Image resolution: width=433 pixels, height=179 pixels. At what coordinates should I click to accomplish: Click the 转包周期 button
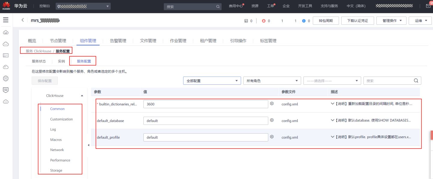tap(326, 21)
